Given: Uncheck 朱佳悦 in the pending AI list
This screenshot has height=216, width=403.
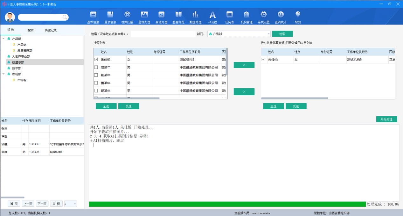Looking at the screenshot, I should [263, 60].
